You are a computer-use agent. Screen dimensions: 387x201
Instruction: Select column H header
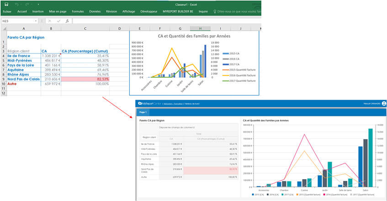coord(200,29)
